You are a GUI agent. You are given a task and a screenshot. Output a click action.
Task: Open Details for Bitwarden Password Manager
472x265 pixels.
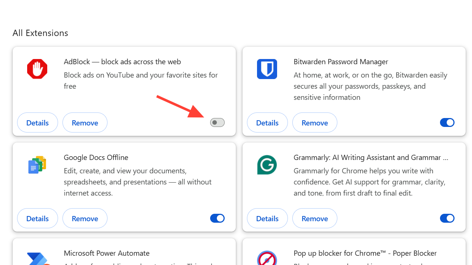point(267,122)
